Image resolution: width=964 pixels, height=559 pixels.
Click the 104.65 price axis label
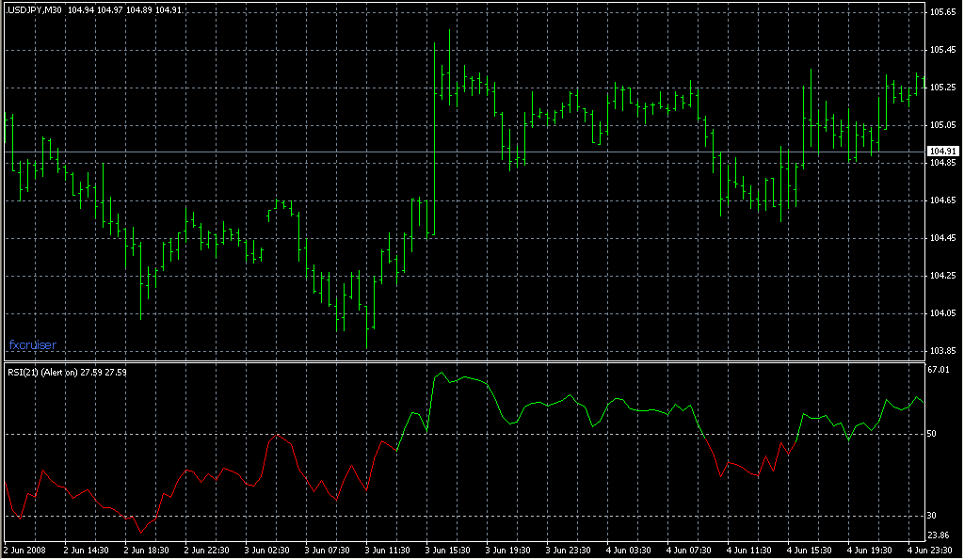click(x=943, y=200)
